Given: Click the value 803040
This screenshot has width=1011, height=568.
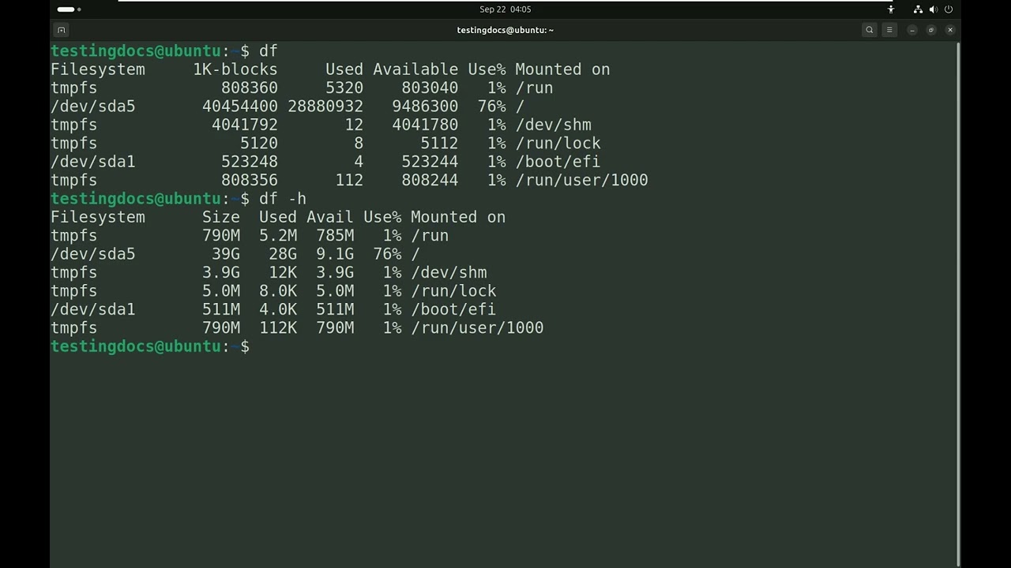Looking at the screenshot, I should pyautogui.click(x=430, y=88).
